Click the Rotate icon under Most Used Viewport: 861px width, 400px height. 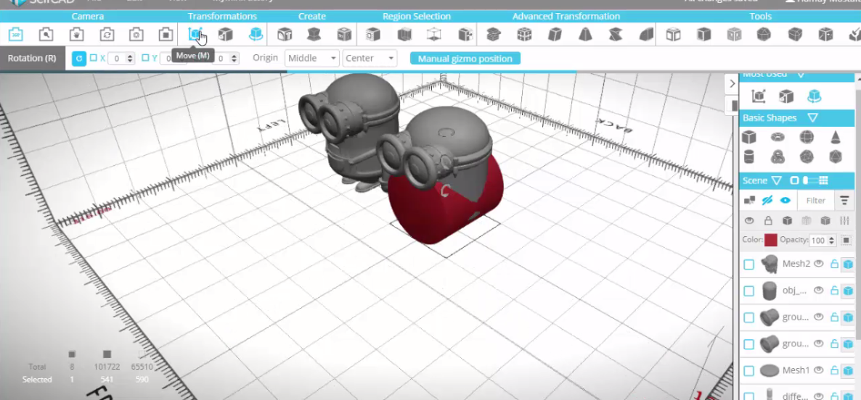(x=815, y=96)
